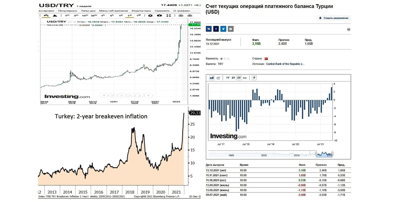The image size is (404, 202).
Task: Click the print page icon
Action: (349, 30)
